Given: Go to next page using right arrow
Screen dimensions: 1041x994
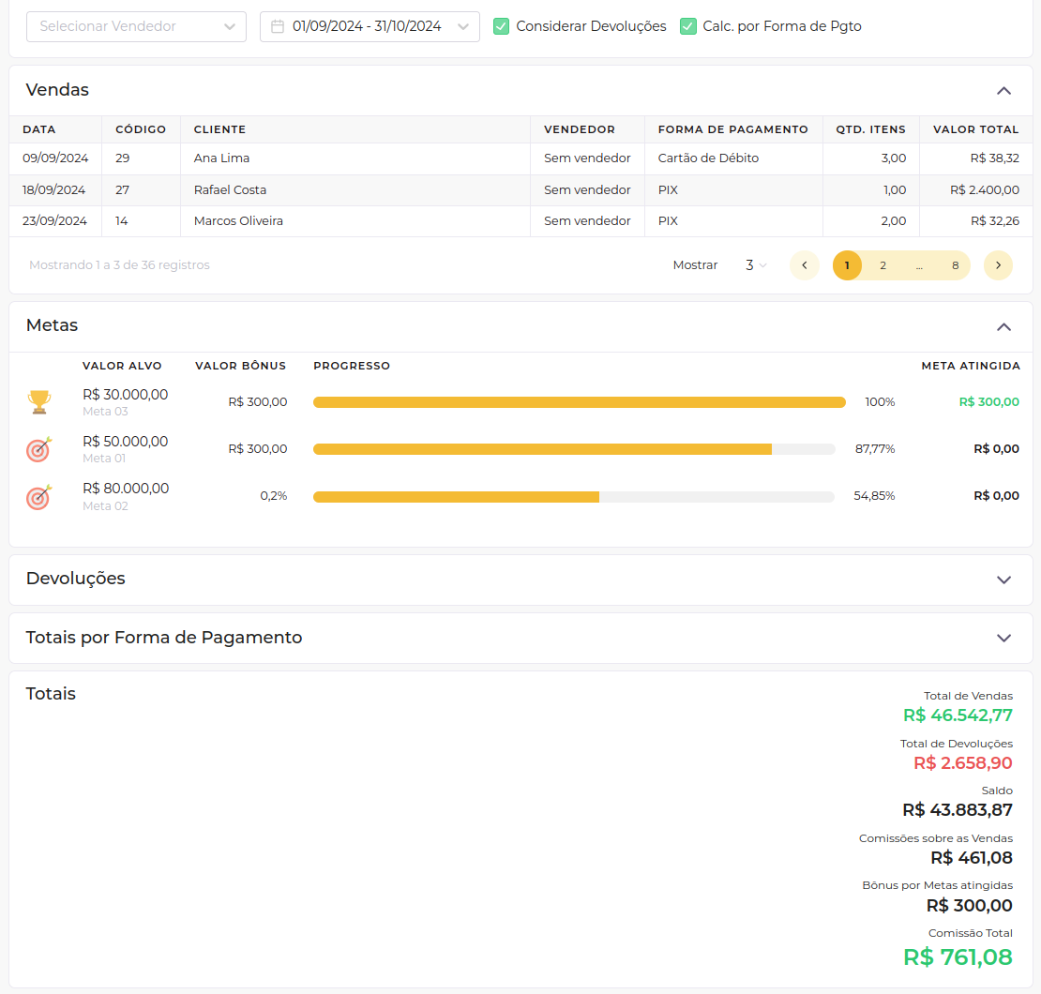Looking at the screenshot, I should pos(998,265).
